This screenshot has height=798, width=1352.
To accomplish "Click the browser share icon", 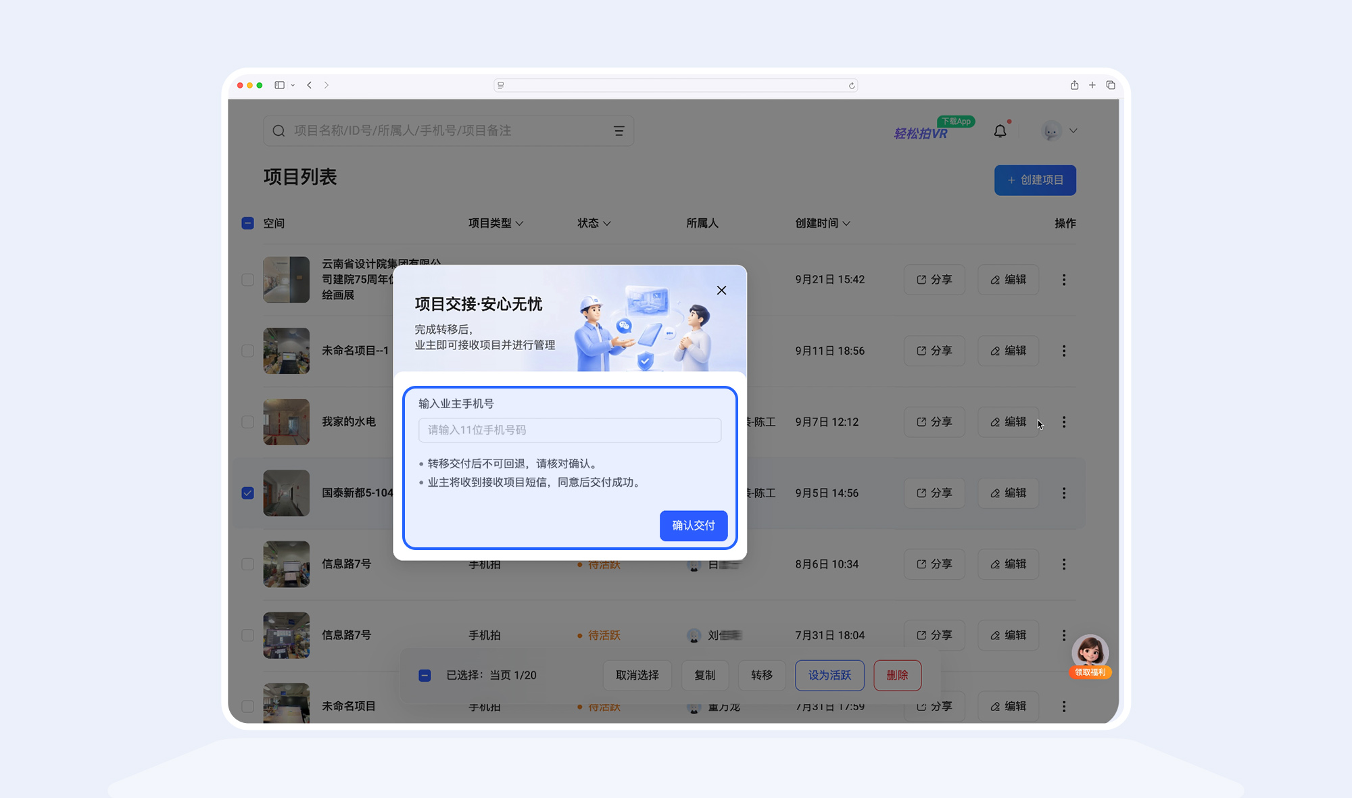I will [x=1074, y=84].
